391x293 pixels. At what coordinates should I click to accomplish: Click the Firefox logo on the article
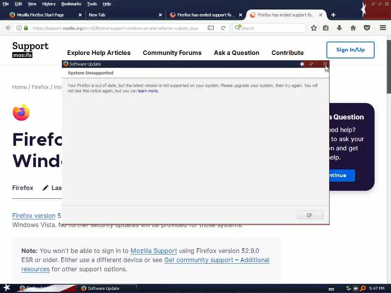coord(21,112)
